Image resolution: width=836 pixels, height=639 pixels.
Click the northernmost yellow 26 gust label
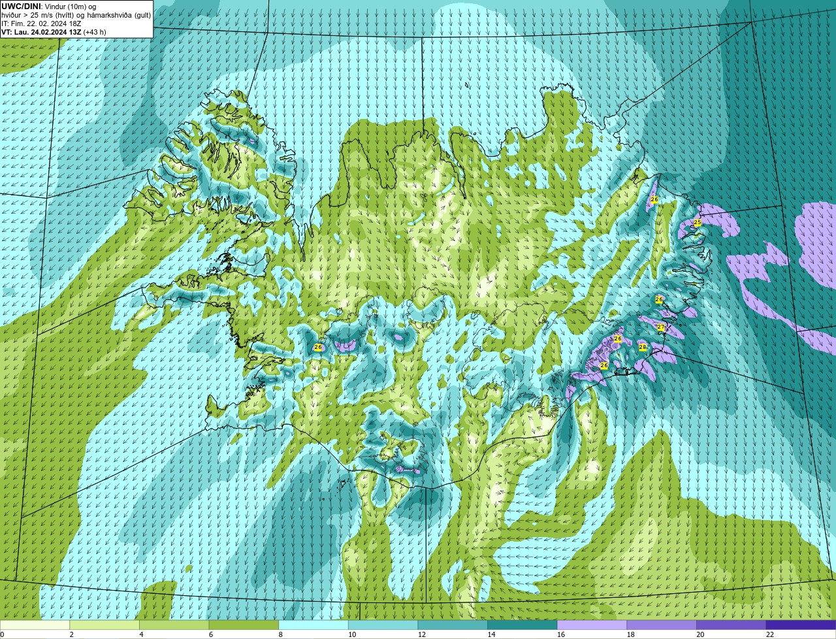tap(654, 199)
